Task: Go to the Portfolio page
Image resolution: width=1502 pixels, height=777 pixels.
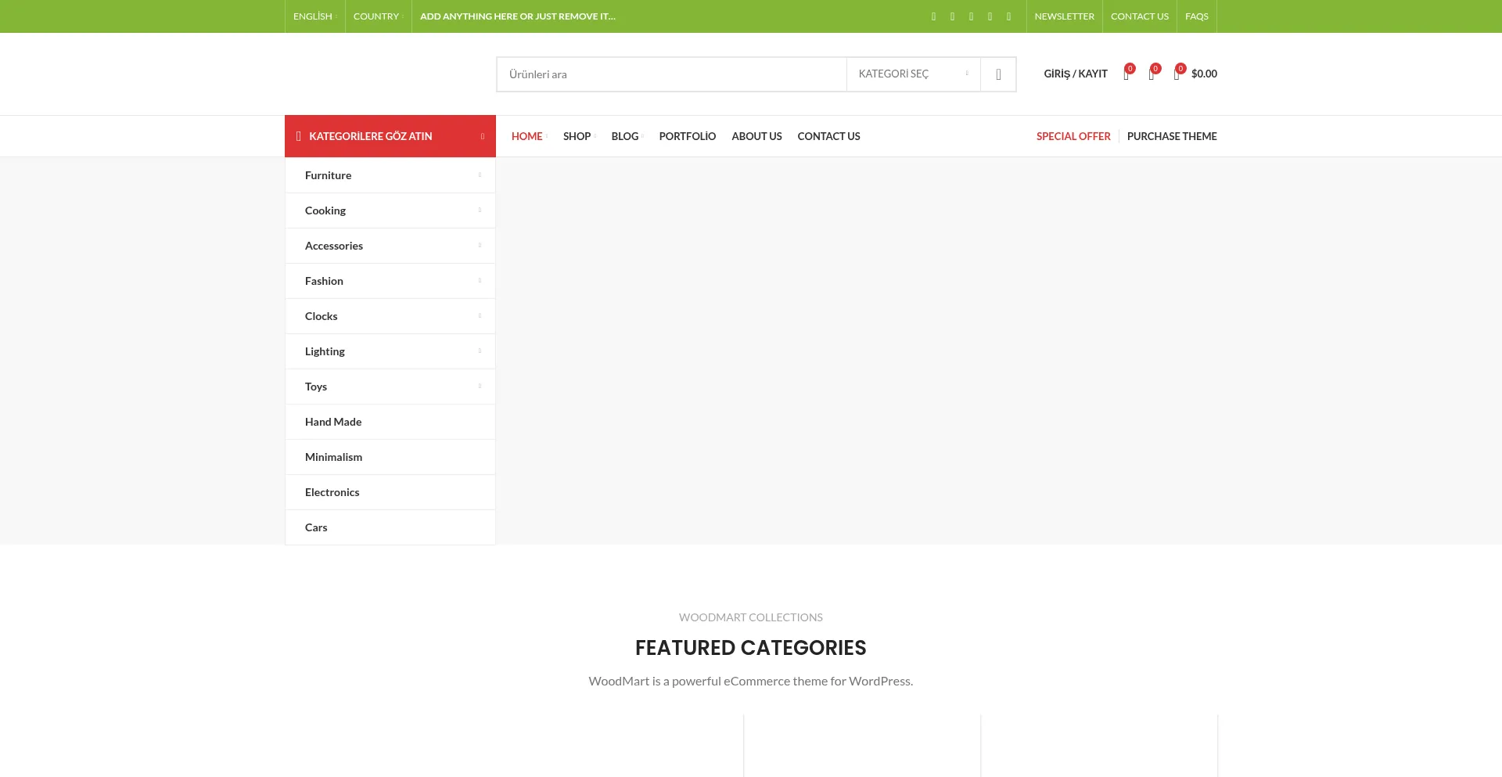Action: tap(688, 136)
